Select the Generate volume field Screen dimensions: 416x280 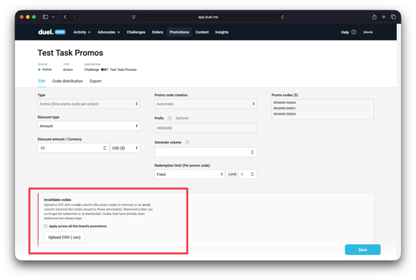[x=206, y=152]
